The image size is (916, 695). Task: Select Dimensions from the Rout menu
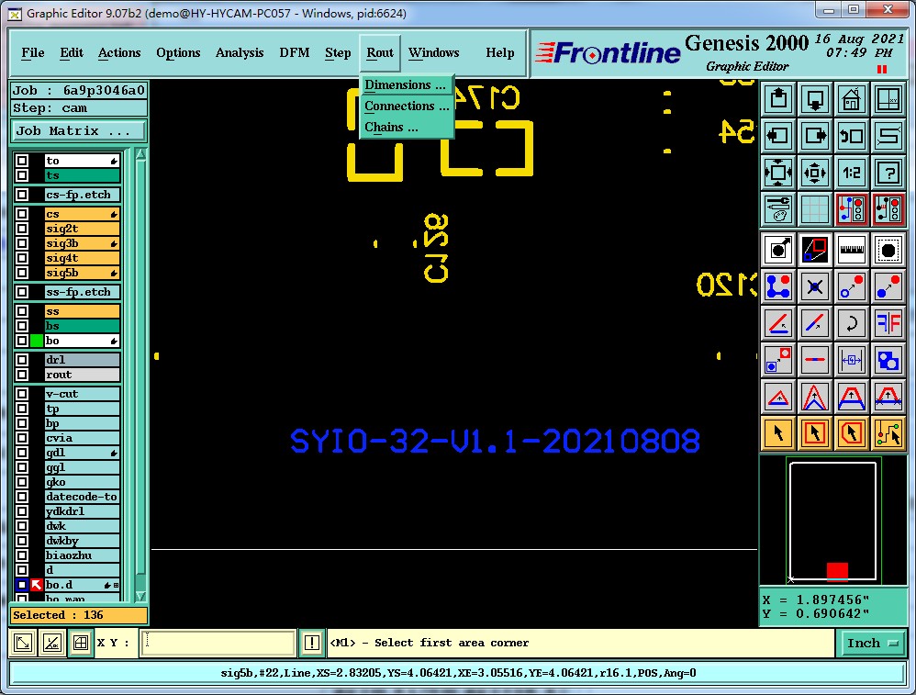407,84
